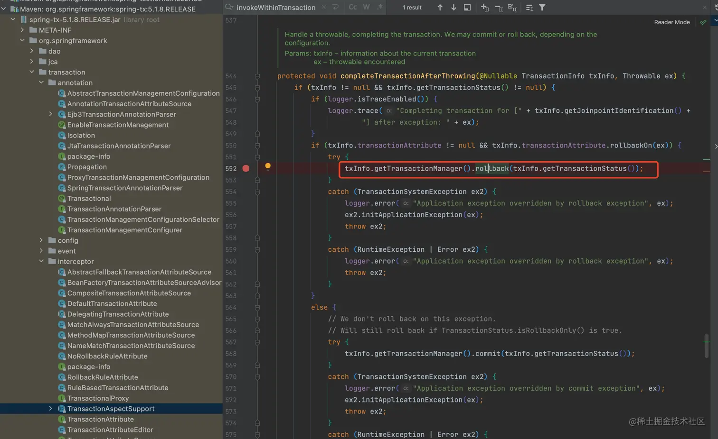Image resolution: width=718 pixels, height=439 pixels.
Task: Click the completeTransactionAfterThrowing method name
Action: [407, 76]
